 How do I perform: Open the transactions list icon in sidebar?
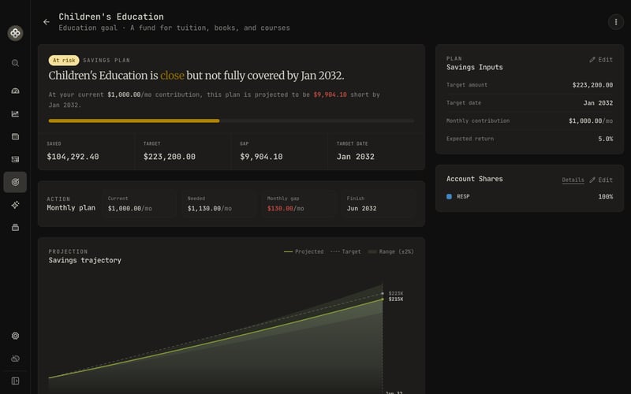point(15,159)
